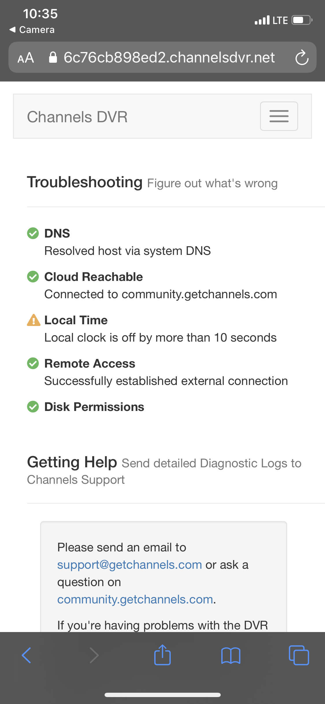
Task: Go back with the Safari back arrow
Action: [x=26, y=655]
